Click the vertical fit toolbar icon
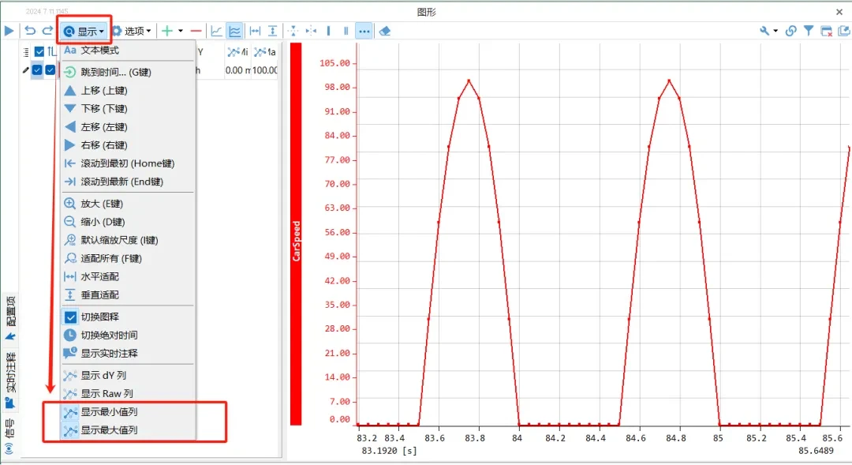 pyautogui.click(x=273, y=31)
